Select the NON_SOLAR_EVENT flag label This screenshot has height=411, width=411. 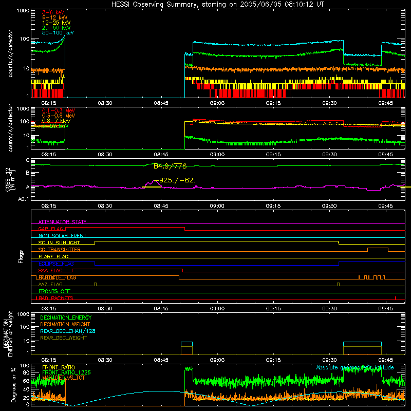pyautogui.click(x=62, y=236)
